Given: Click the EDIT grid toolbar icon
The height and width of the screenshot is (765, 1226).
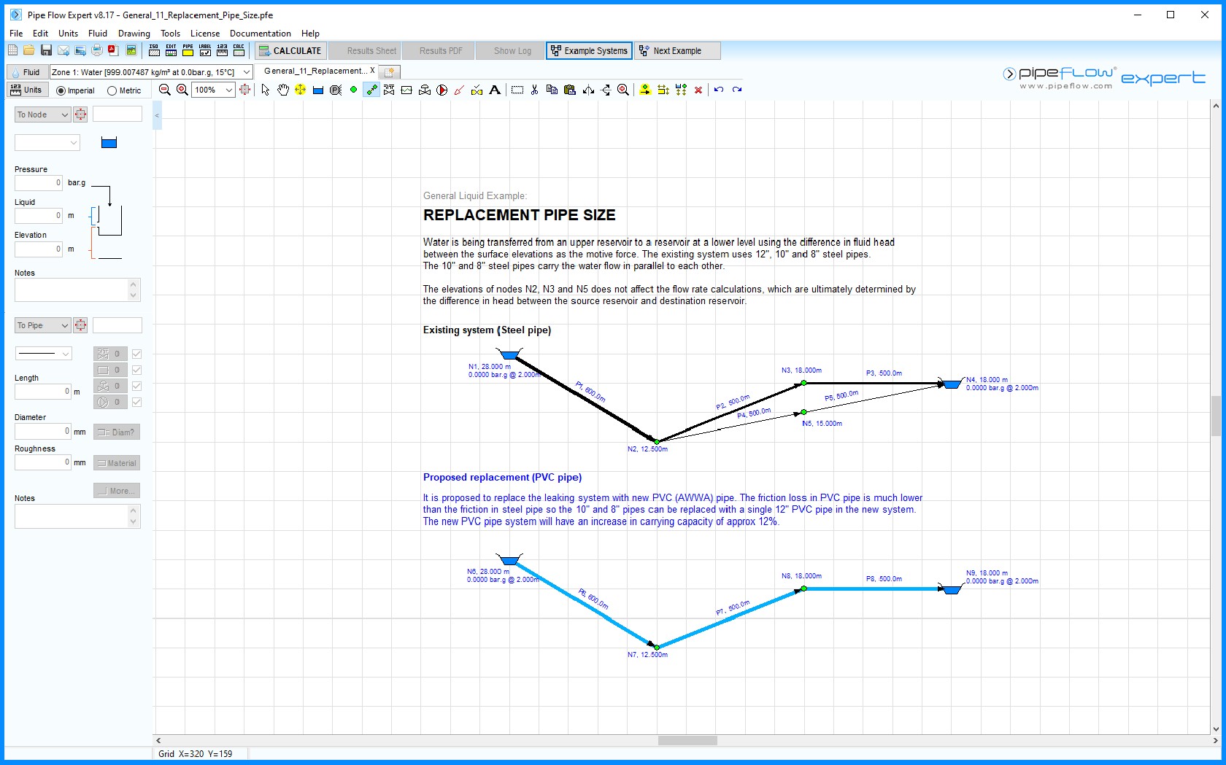Looking at the screenshot, I should point(171,50).
